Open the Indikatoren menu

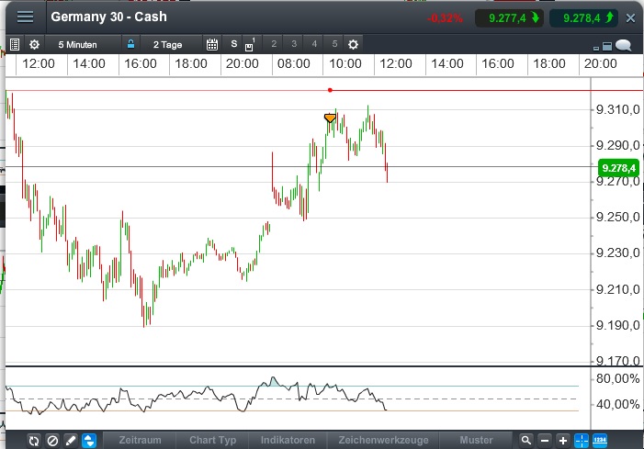(x=288, y=440)
